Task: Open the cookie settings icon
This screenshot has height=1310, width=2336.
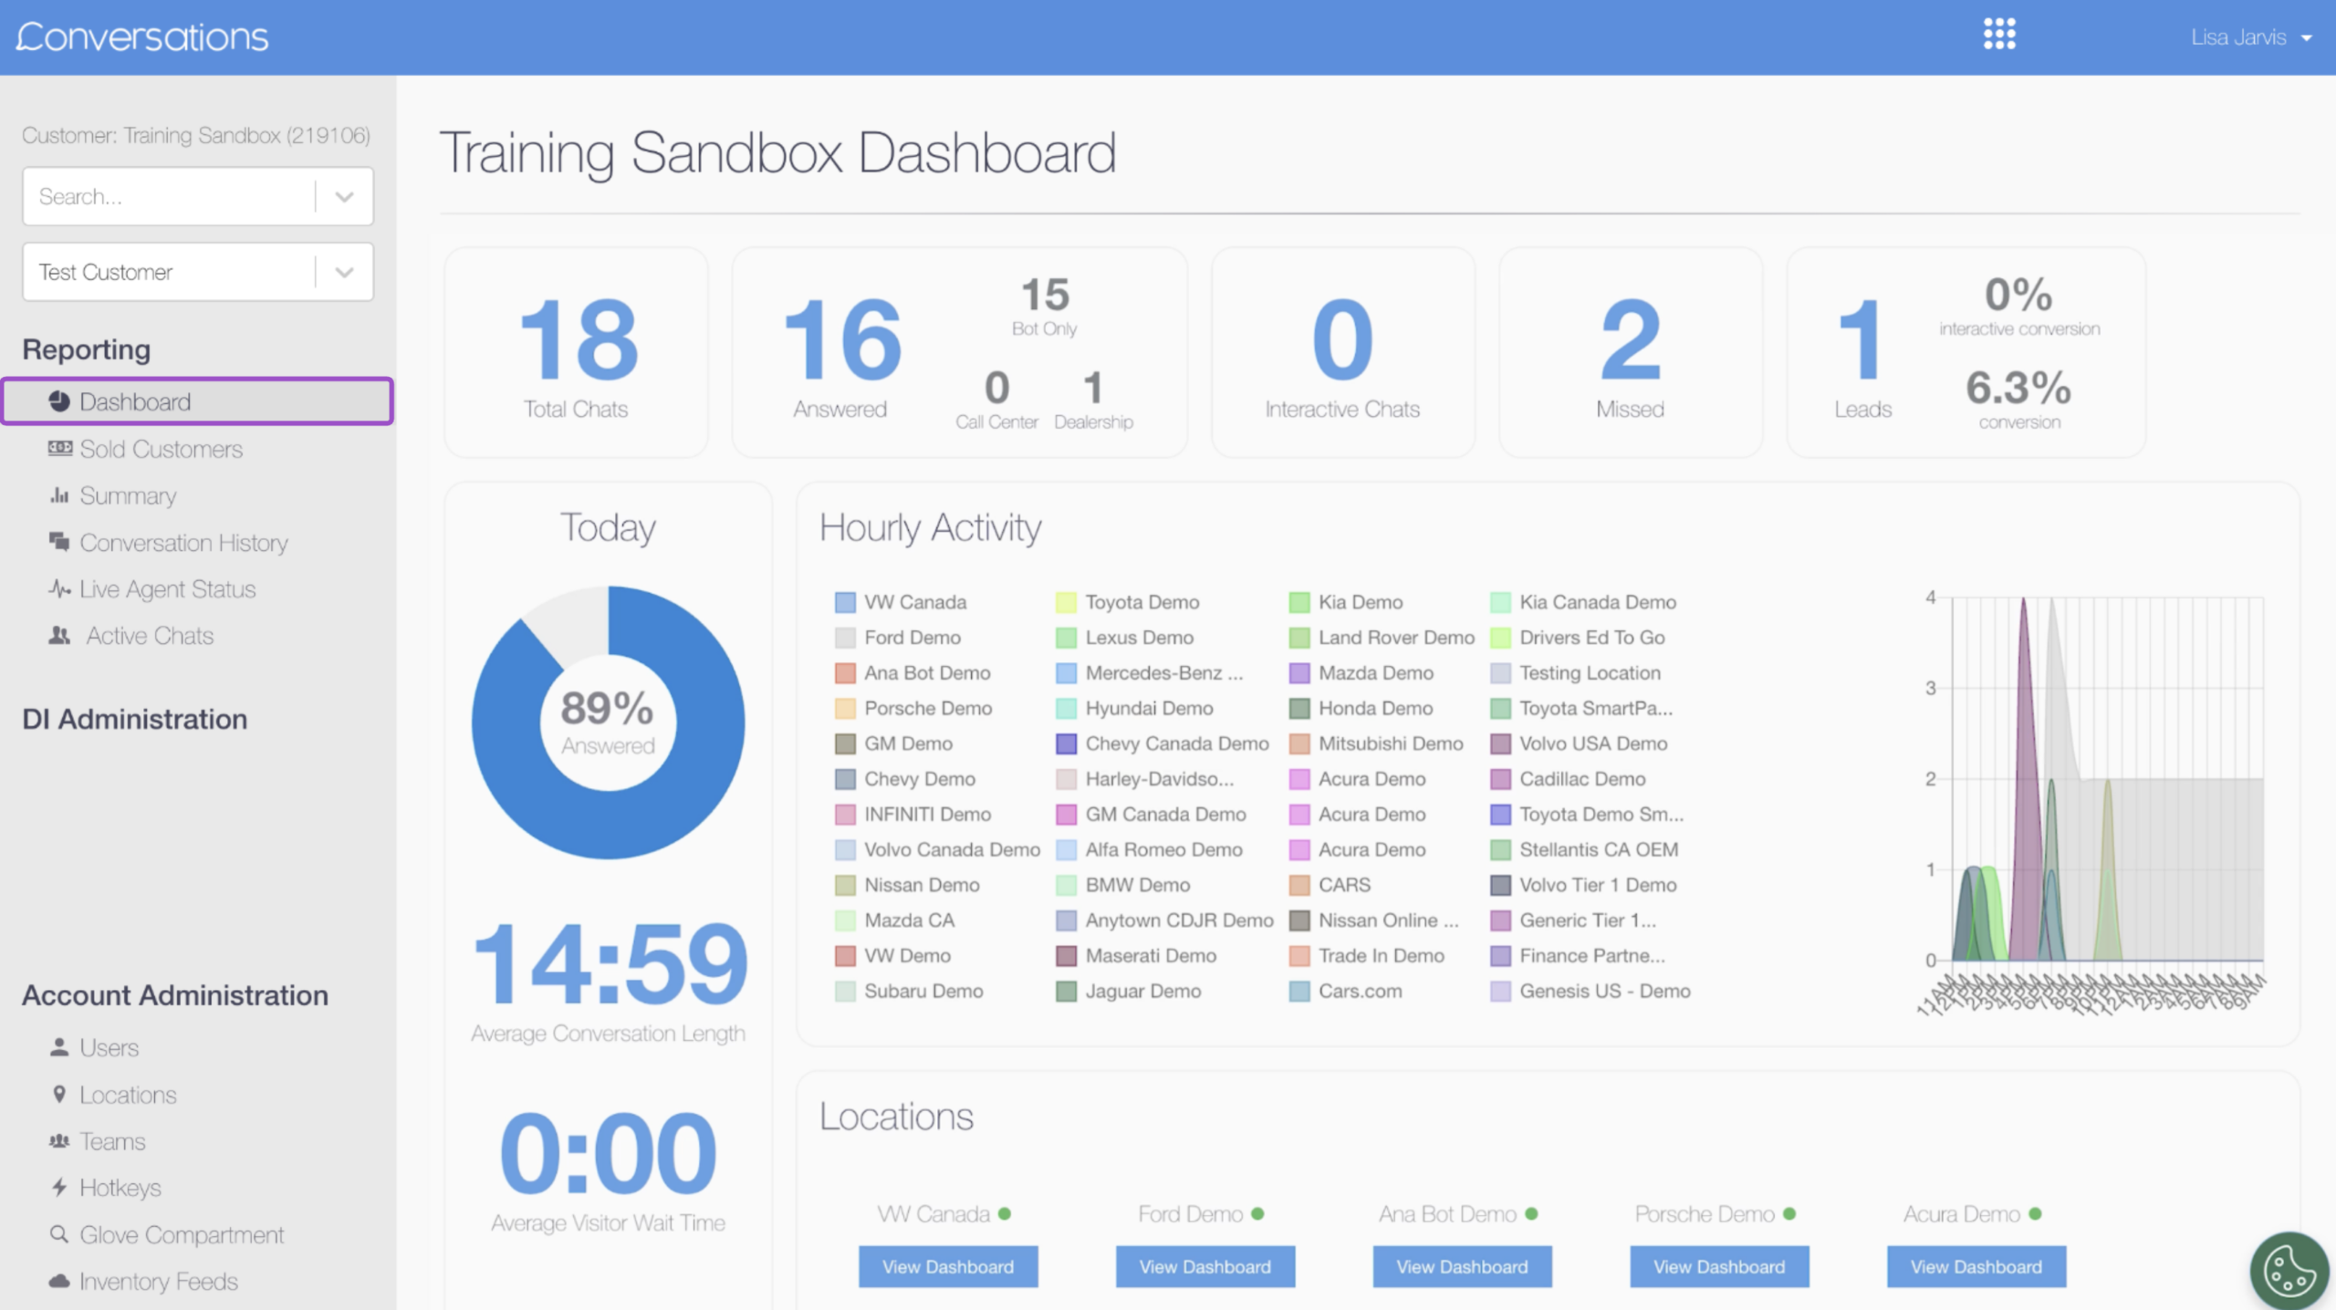Action: (x=2289, y=1271)
